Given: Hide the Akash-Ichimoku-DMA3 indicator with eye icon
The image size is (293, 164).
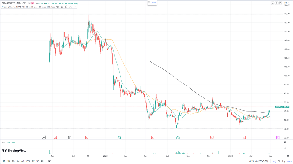Looking at the screenshot, I should coord(58,7).
